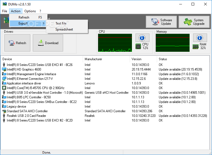Click Update available (11.6.0.1032) status
Screen dimensions: 212x155
click(179, 74)
